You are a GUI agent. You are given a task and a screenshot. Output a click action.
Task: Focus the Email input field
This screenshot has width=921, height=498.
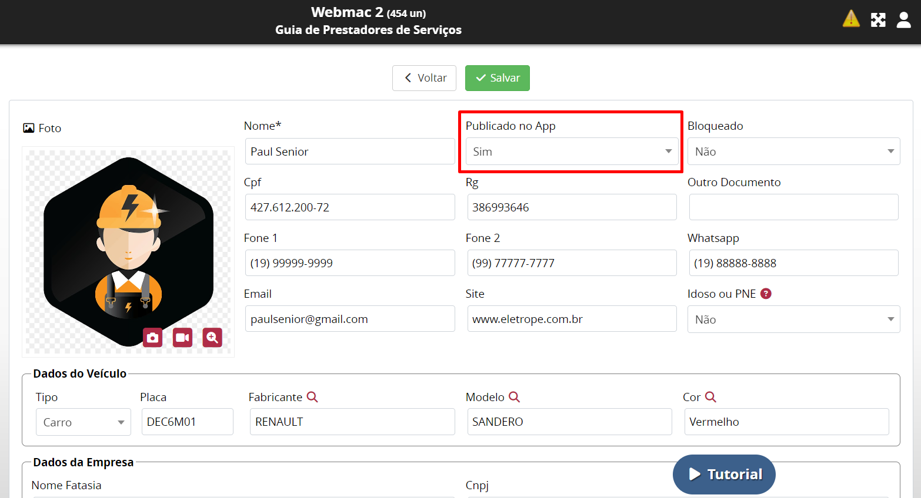click(349, 319)
